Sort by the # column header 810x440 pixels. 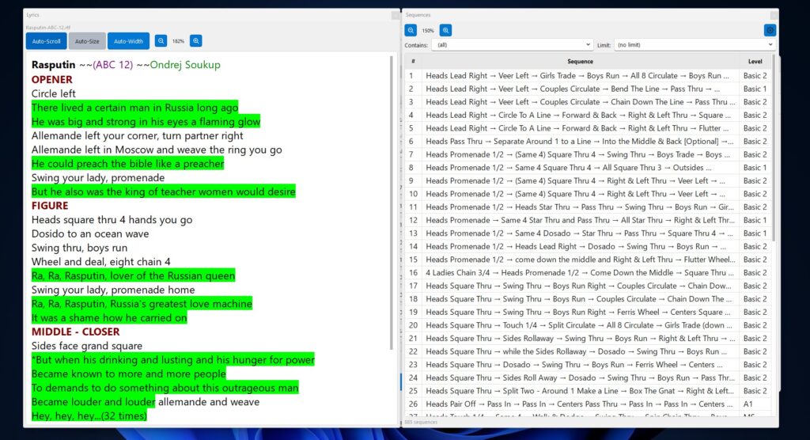click(412, 61)
